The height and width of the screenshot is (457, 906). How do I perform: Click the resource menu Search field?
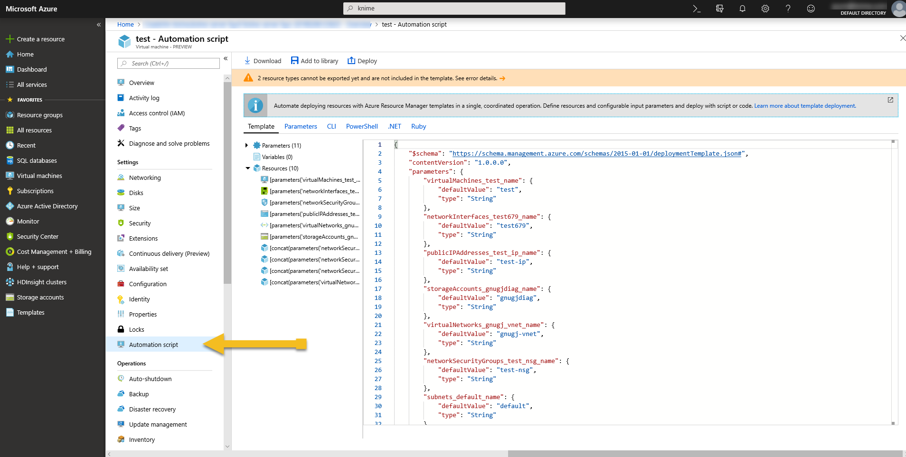click(x=169, y=64)
